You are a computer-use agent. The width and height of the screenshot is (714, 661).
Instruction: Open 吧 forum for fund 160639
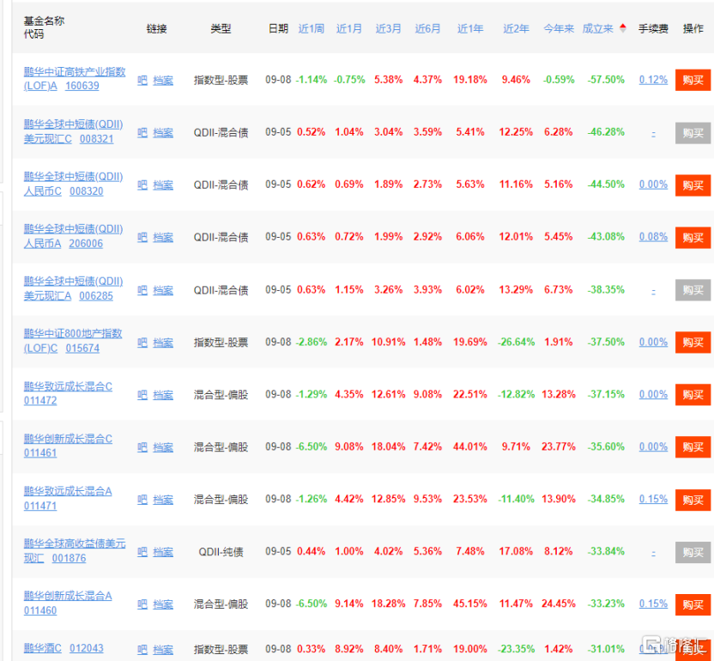(142, 80)
